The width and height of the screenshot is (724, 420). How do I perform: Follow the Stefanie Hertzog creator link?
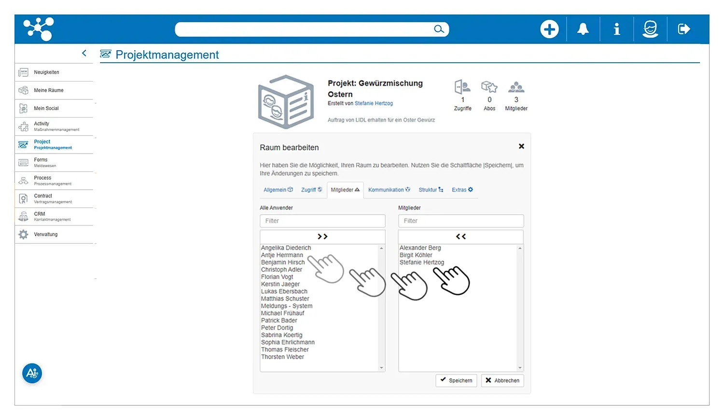[x=374, y=103]
